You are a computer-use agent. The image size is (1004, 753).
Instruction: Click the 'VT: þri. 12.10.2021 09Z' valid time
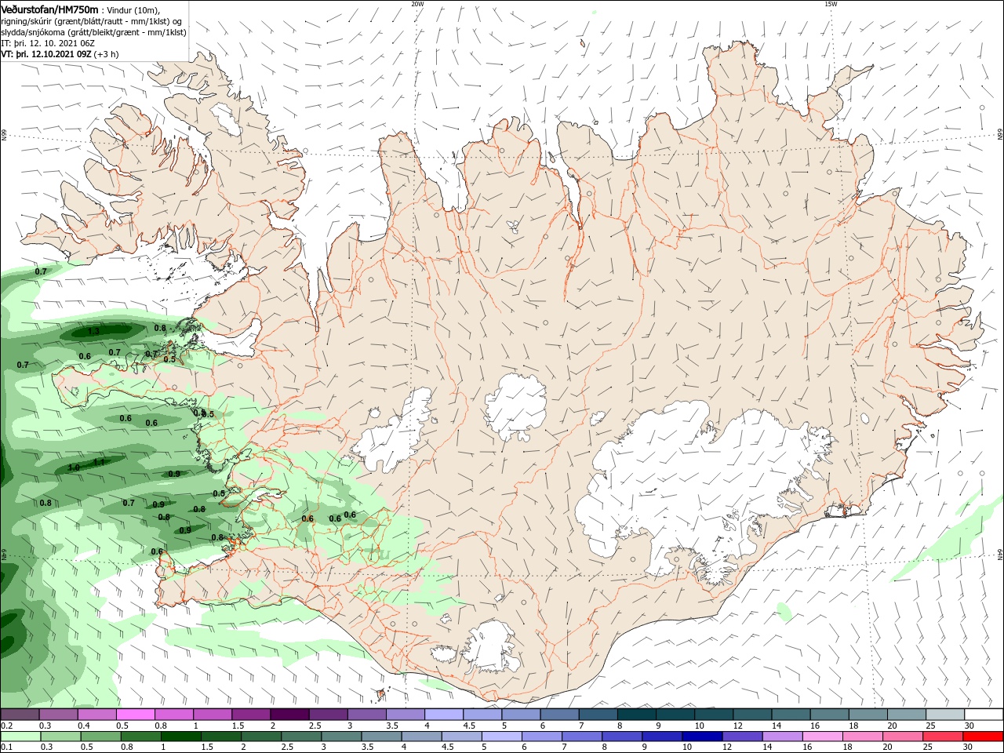[x=47, y=54]
